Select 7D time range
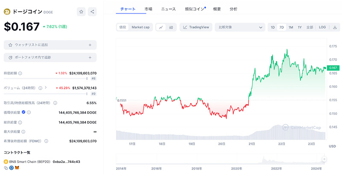The image size is (342, 178). pos(282,27)
